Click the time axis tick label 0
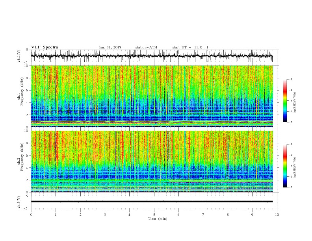 31,215
